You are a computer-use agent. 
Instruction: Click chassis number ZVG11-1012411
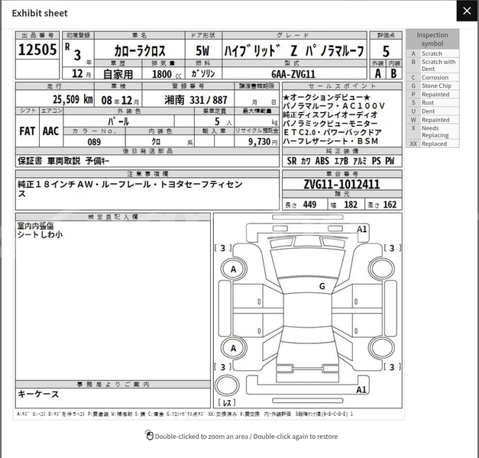(x=341, y=184)
